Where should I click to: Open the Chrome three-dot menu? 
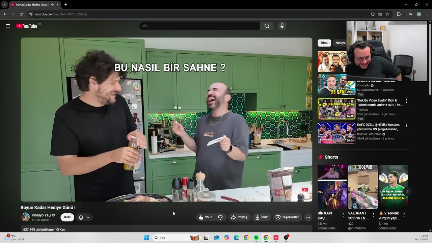click(427, 14)
